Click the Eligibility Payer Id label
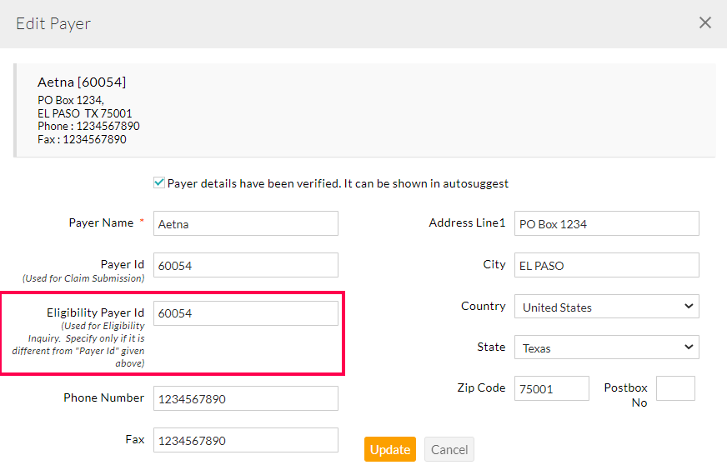The height and width of the screenshot is (465, 727). 95,312
